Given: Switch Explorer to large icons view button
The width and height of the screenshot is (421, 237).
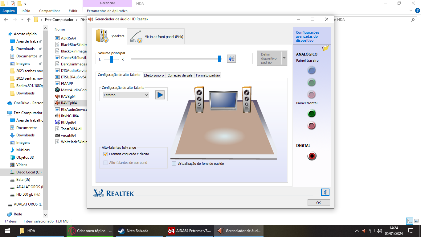Looking at the screenshot, I should click(416, 221).
